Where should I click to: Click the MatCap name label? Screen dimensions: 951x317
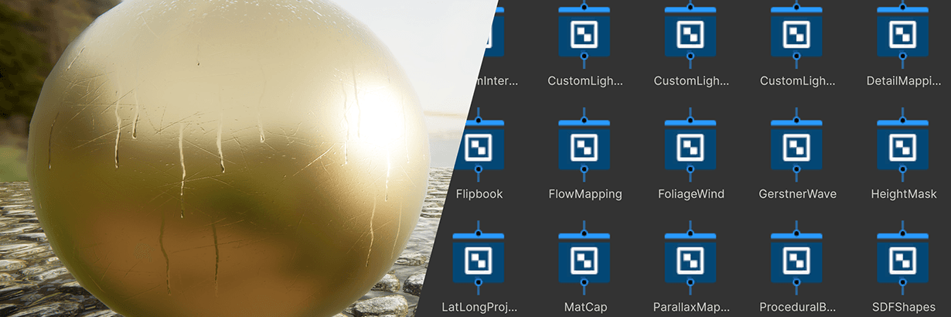coord(585,307)
